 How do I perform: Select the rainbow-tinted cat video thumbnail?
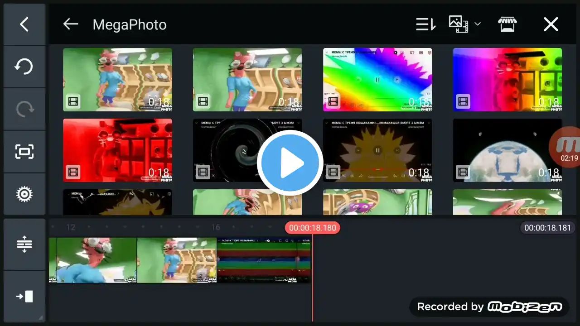[507, 80]
